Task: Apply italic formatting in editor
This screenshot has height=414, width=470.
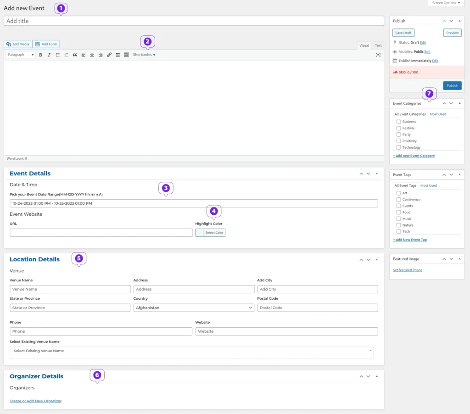Action: 49,55
